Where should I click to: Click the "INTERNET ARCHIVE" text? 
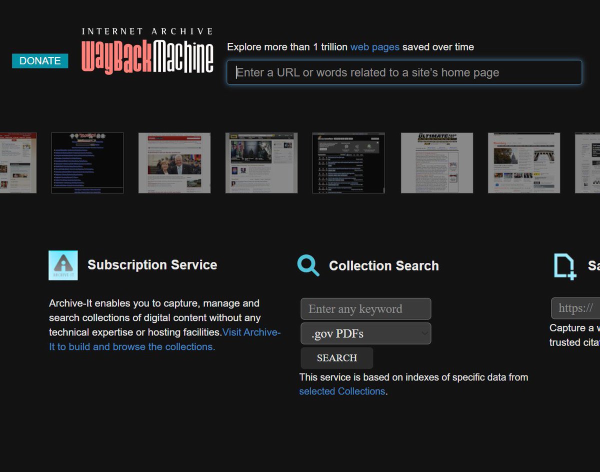147,31
